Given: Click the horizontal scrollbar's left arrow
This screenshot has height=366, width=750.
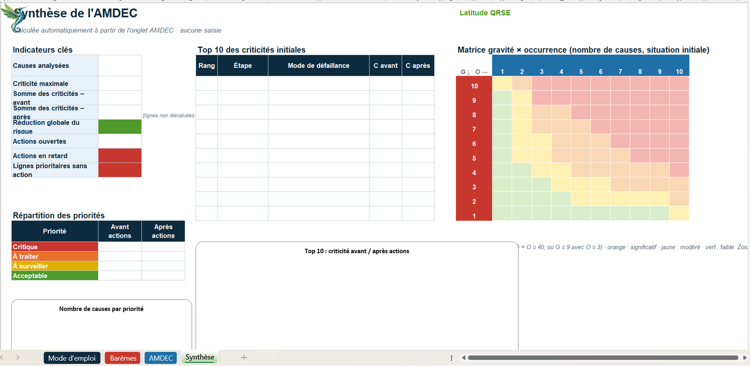Looking at the screenshot, I should [x=463, y=358].
